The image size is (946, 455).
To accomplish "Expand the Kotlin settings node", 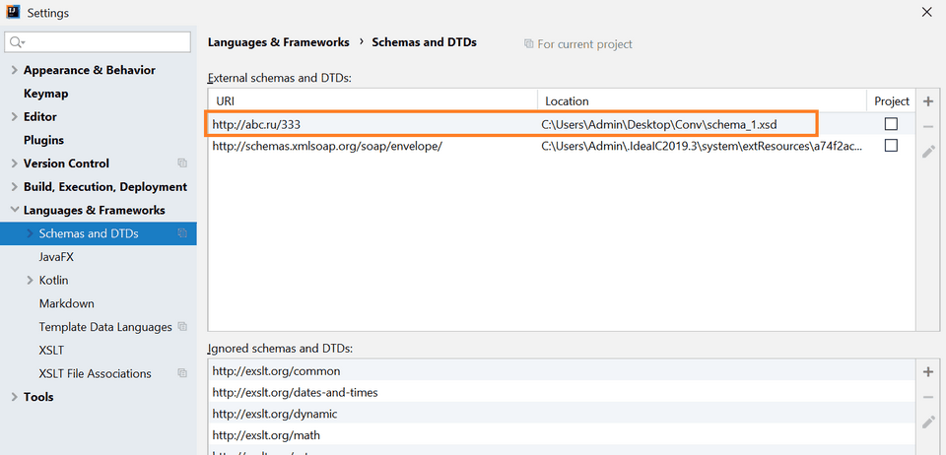I will click(x=30, y=281).
